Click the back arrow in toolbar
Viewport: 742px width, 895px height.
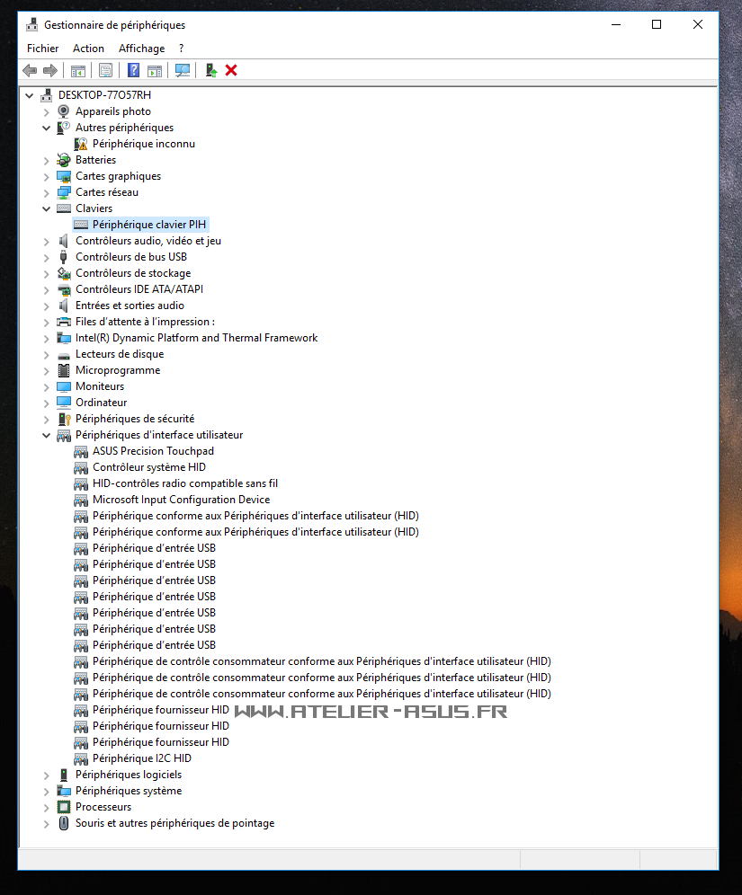(30, 70)
